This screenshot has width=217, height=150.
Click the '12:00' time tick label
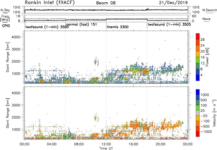[106, 144]
